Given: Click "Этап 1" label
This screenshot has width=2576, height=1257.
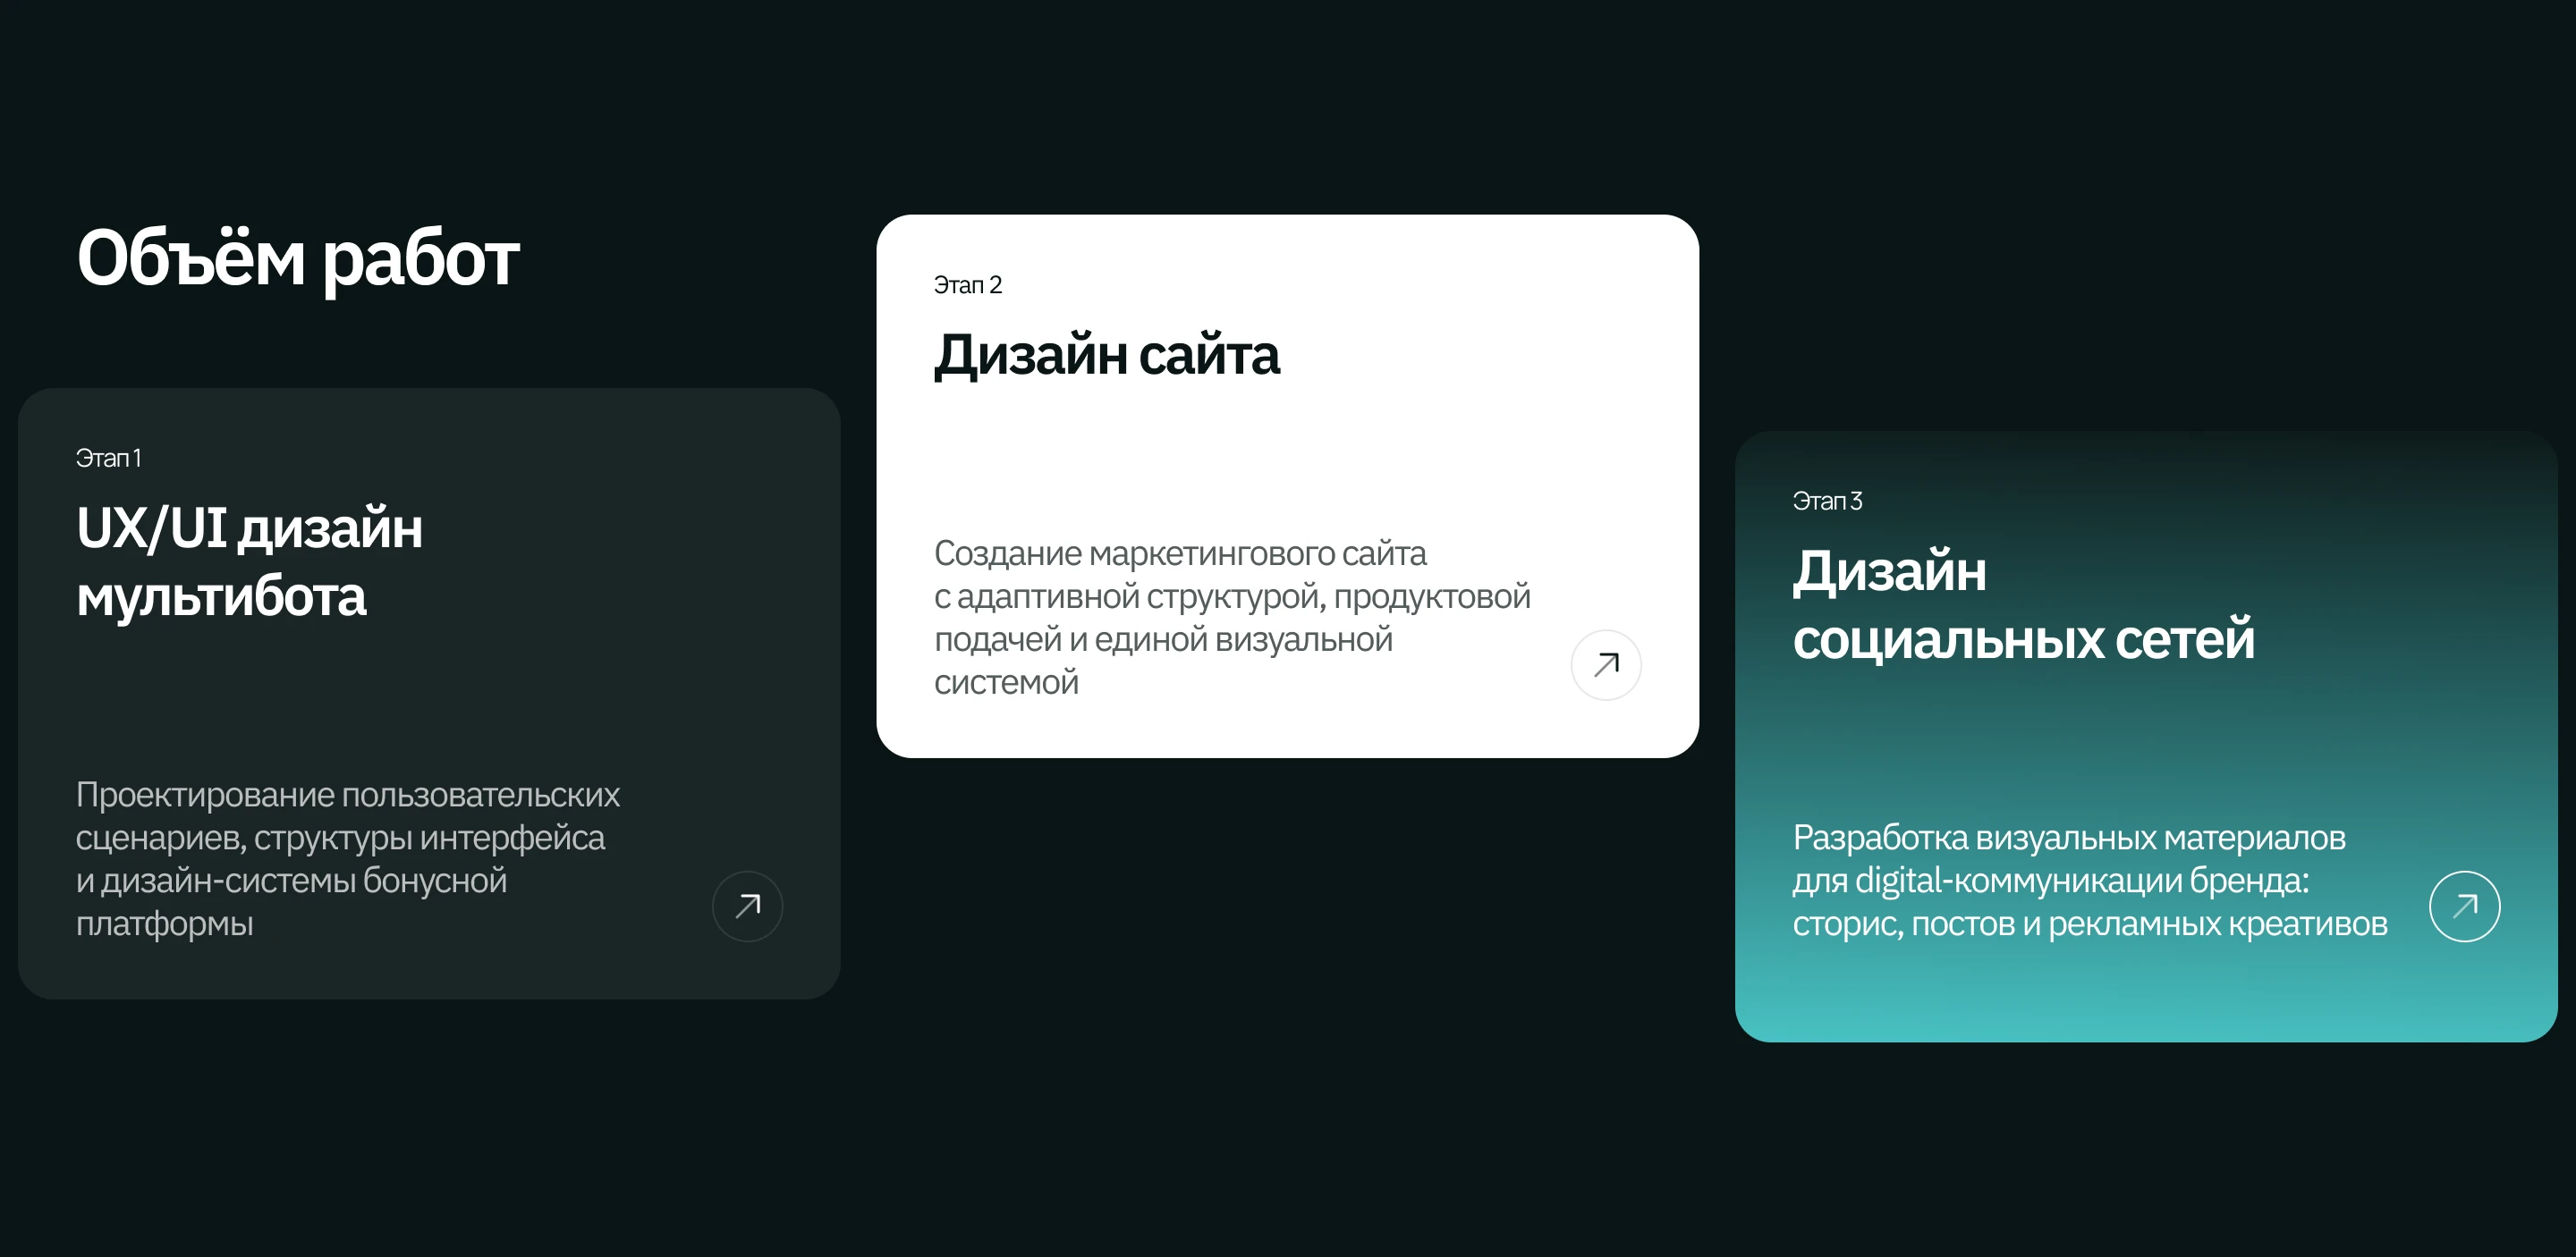Looking at the screenshot, I should (108, 458).
